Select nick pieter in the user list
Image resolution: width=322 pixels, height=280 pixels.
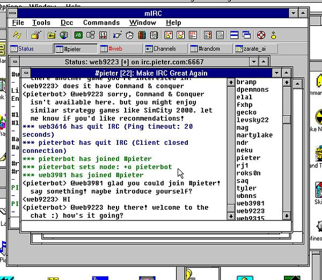pos(248,158)
